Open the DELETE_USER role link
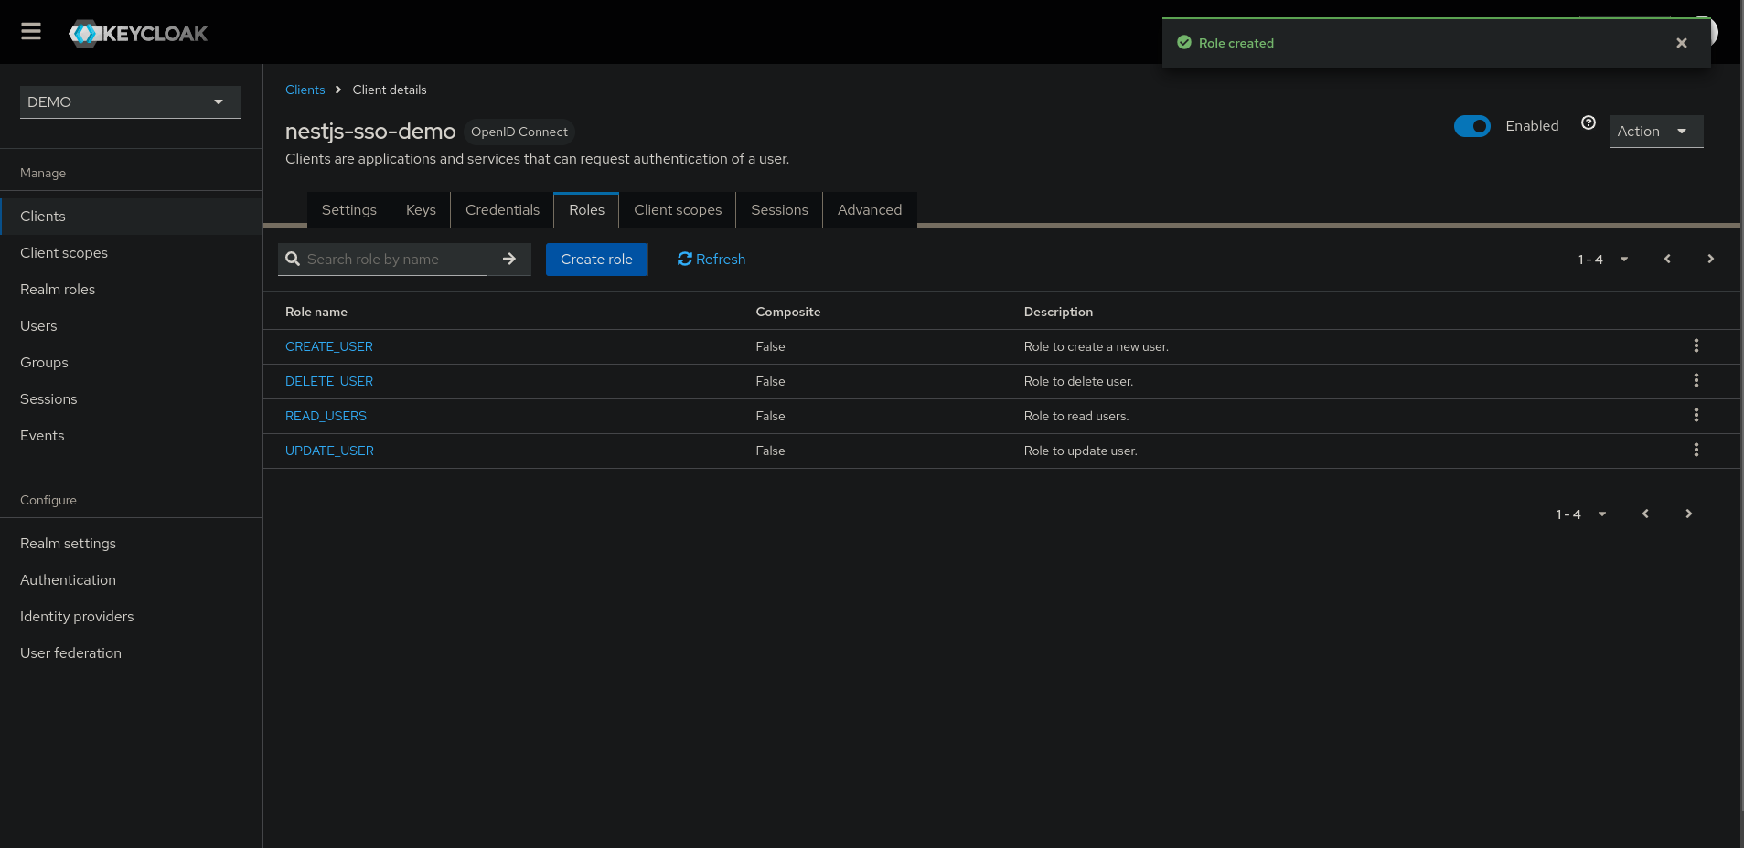The width and height of the screenshot is (1744, 848). point(329,381)
